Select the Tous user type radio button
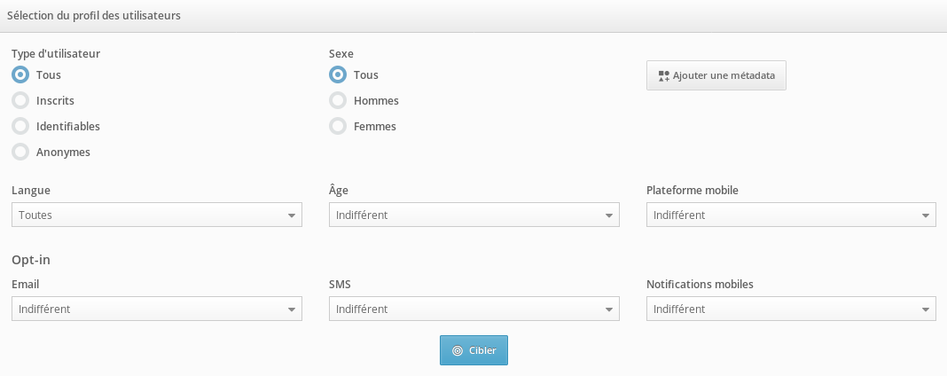Viewport: 947px width, 376px height. [x=20, y=75]
